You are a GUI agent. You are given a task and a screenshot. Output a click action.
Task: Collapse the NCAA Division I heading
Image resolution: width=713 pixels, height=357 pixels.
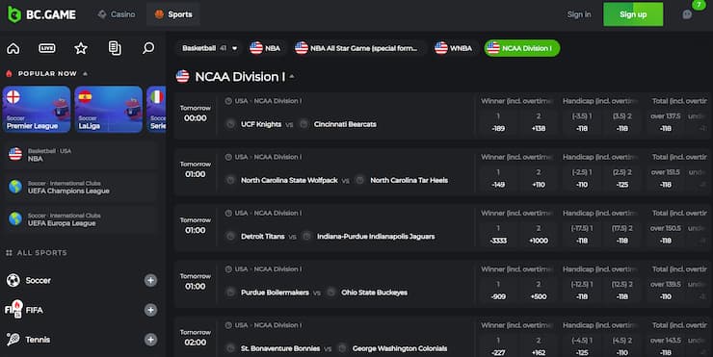tap(292, 77)
